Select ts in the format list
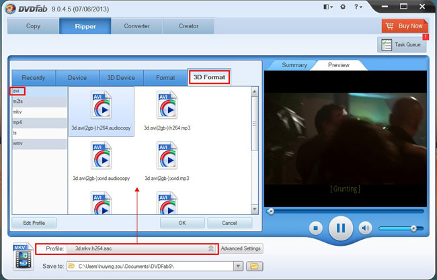This screenshot has width=437, height=280. tap(39, 133)
